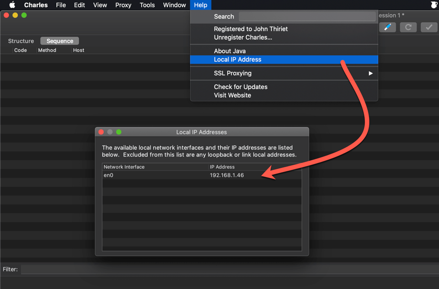
Task: Open the Proxy menu
Action: click(123, 5)
